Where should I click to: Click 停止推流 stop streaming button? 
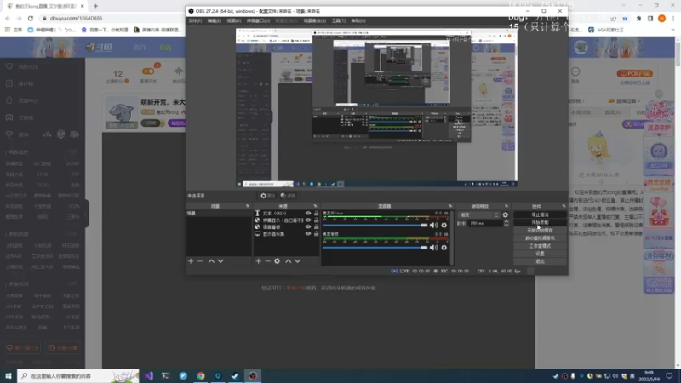click(x=540, y=214)
